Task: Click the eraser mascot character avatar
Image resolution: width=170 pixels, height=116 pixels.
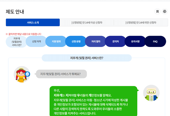Action: click(151, 93)
